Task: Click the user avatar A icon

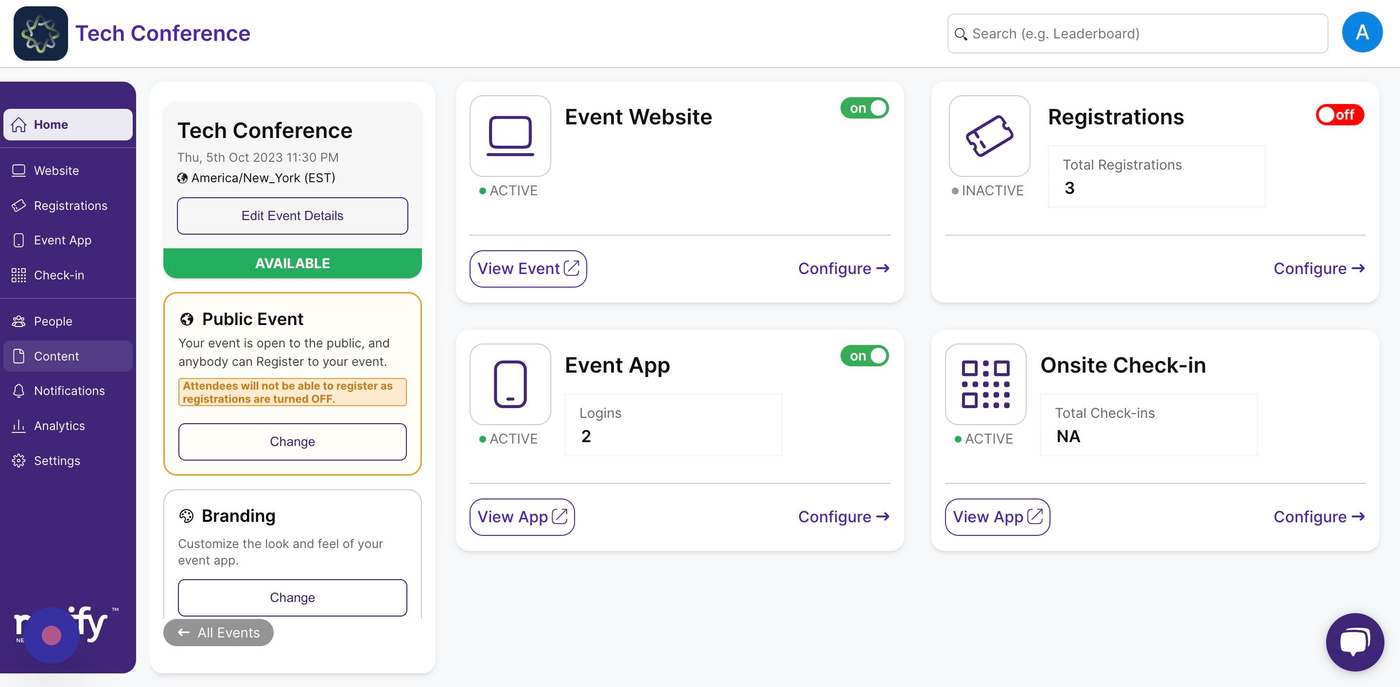Action: (1362, 33)
